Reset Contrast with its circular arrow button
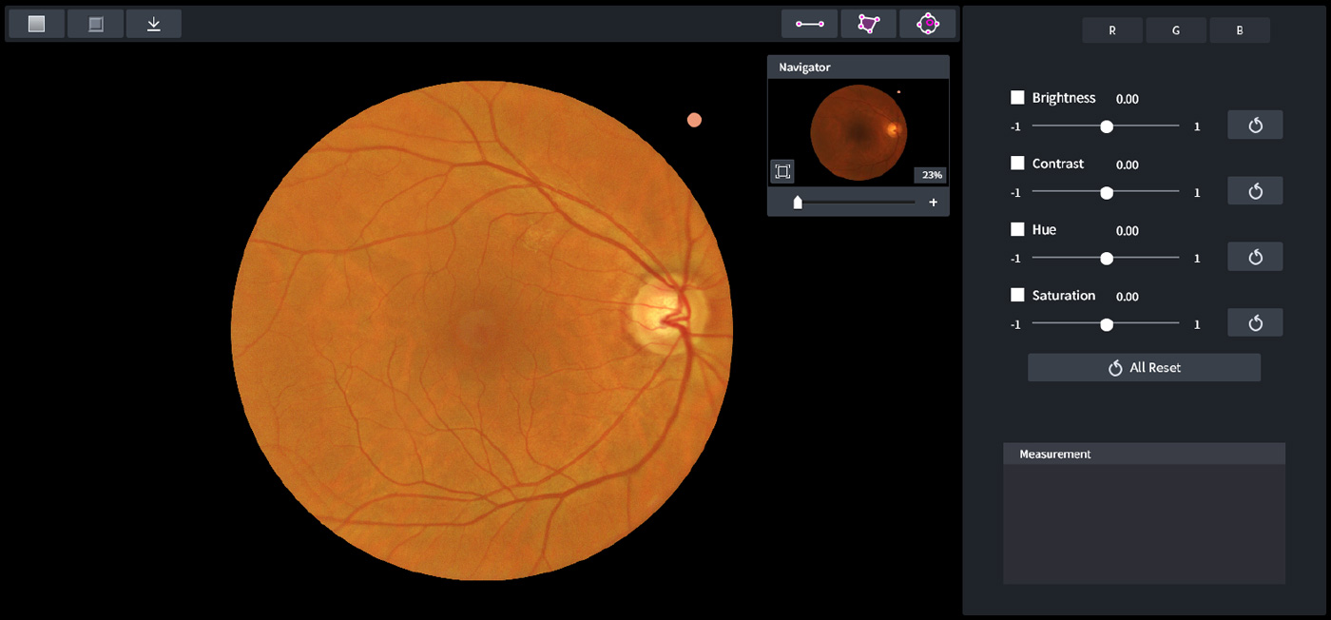The width and height of the screenshot is (1331, 620). 1255,190
